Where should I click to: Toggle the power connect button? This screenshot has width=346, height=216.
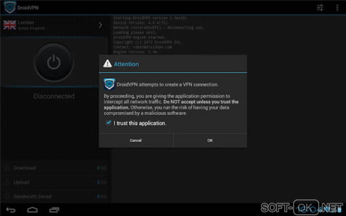(54, 62)
